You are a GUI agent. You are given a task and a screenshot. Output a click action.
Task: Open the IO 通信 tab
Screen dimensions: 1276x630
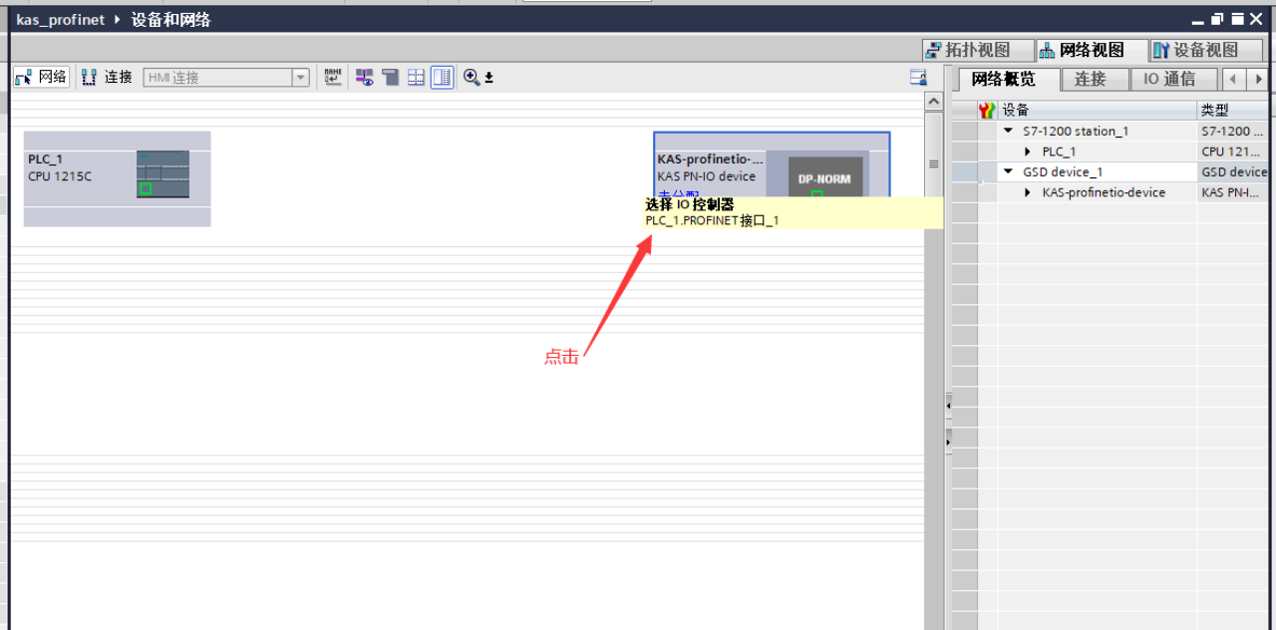click(1168, 79)
